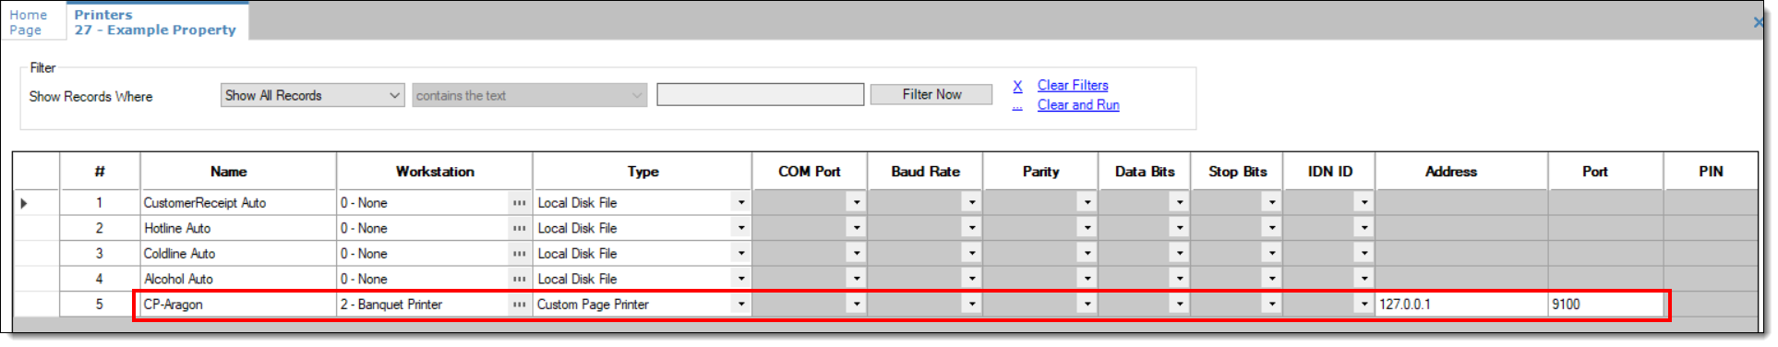Open workstation browse ellipsis for Coldline Auto
Image resolution: width=1778 pixels, height=347 pixels.
pos(520,254)
